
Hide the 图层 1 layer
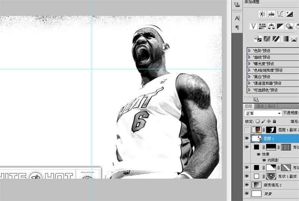click(246, 138)
